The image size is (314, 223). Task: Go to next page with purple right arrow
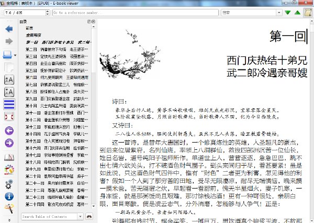(x=9, y=143)
